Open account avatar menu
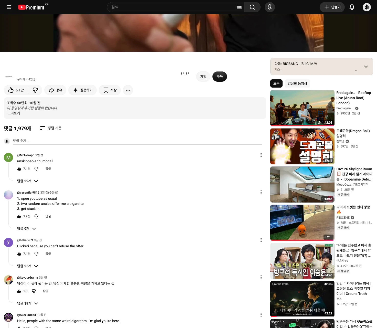Screen dimensions: 377x328 coord(367,7)
